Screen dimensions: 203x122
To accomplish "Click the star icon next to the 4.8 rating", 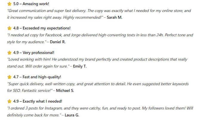I will pos(9,28).
